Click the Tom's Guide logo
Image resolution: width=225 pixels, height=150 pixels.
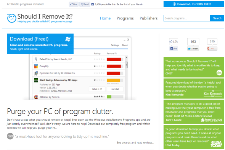tap(212, 120)
